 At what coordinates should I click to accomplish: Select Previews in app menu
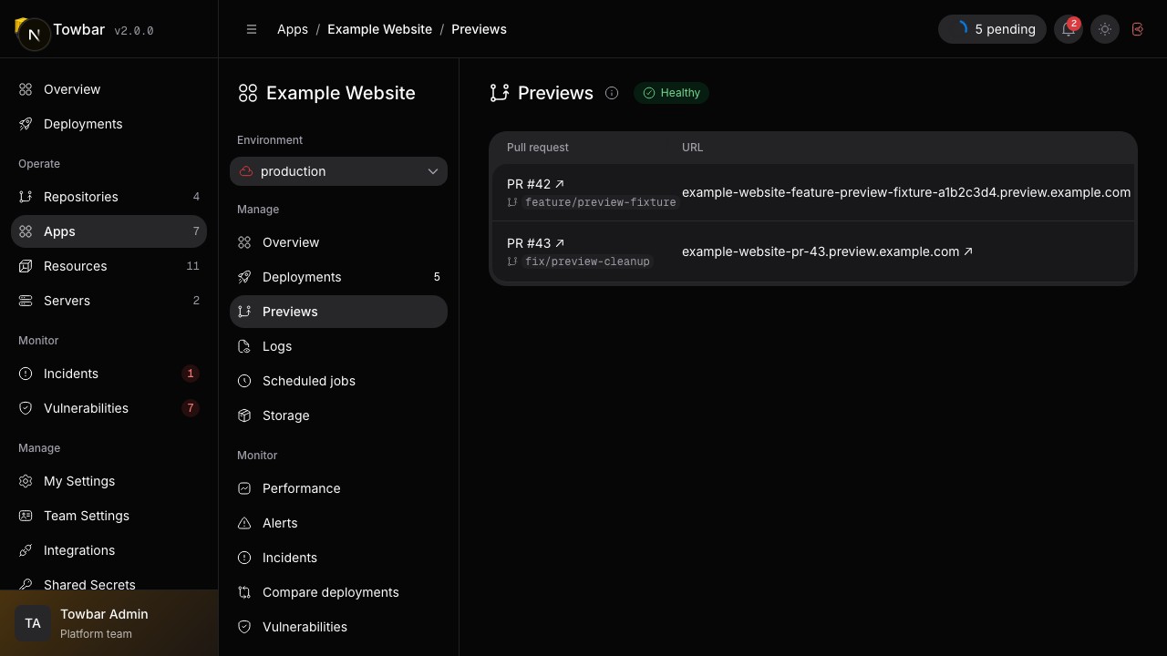point(338,312)
